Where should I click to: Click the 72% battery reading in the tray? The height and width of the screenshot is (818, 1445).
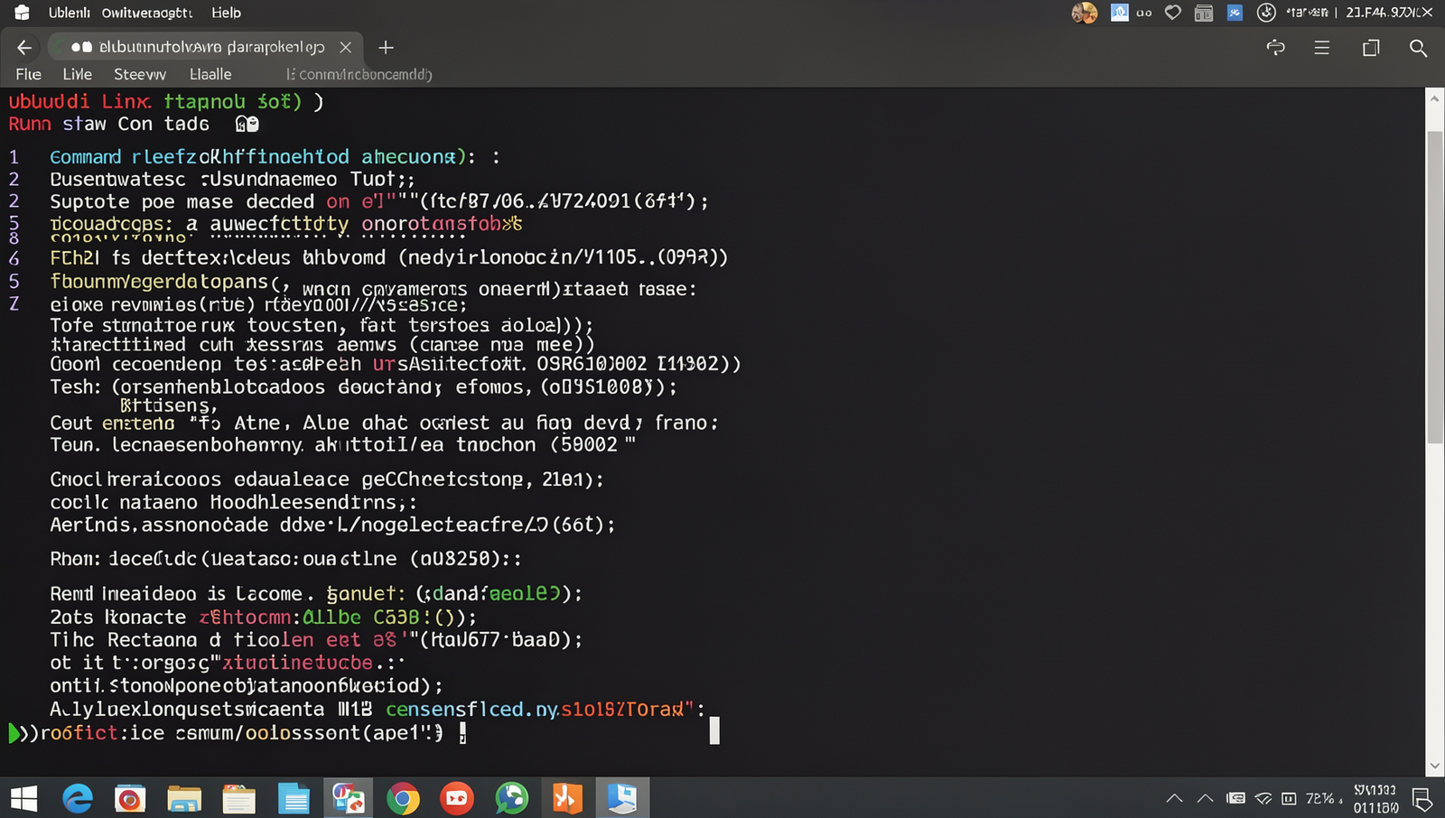1320,798
